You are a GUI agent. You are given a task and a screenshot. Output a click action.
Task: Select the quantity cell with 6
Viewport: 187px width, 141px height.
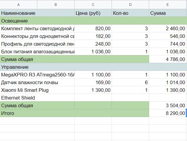click(130, 82)
